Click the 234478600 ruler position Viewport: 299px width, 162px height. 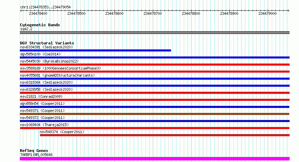tap(115, 13)
